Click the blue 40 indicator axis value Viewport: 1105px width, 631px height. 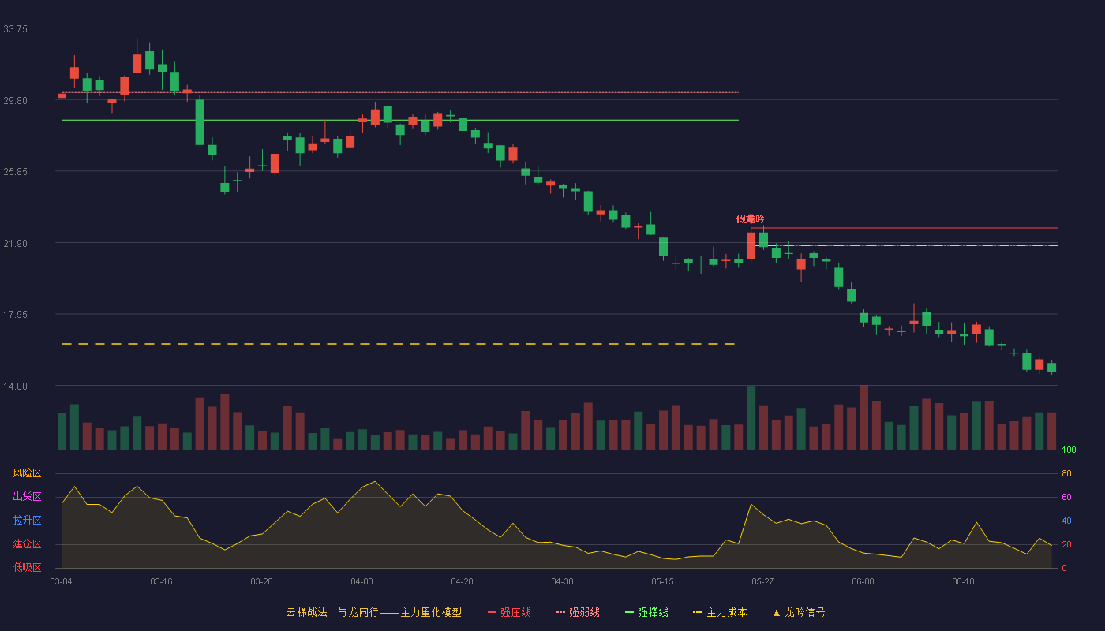1066,521
